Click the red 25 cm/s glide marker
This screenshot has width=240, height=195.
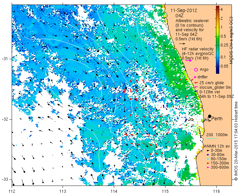coord(196,83)
